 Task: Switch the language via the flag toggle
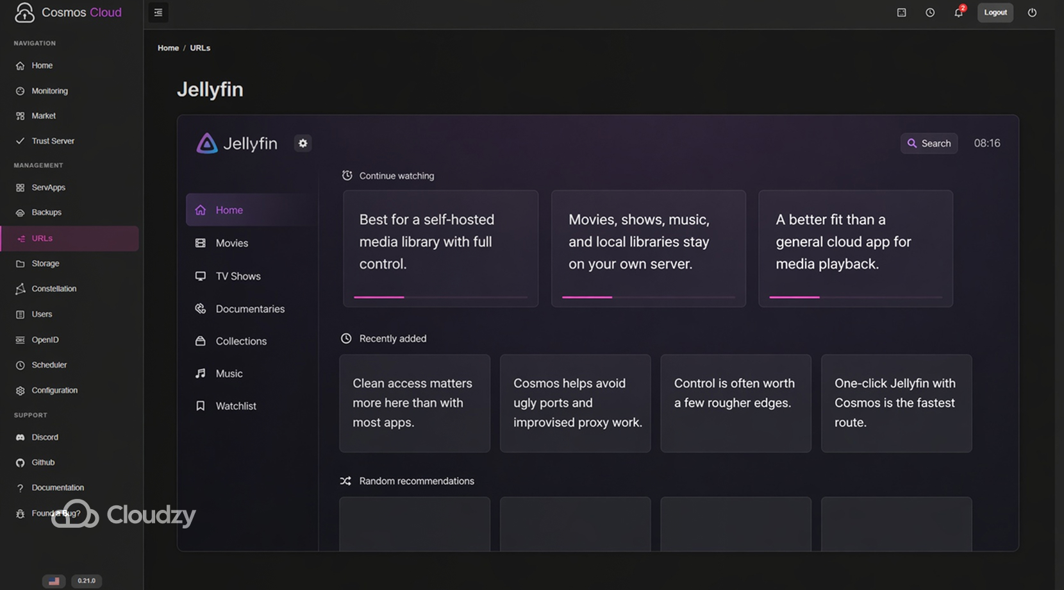tap(54, 580)
